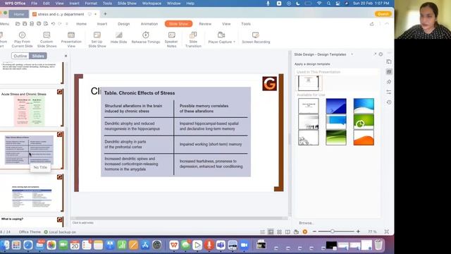Select the green pie chart design template
Viewport: 451px width, 254px height.
point(364,121)
